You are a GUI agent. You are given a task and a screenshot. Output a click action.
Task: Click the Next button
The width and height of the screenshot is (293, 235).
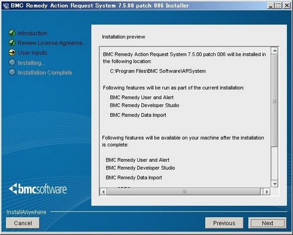(x=267, y=223)
